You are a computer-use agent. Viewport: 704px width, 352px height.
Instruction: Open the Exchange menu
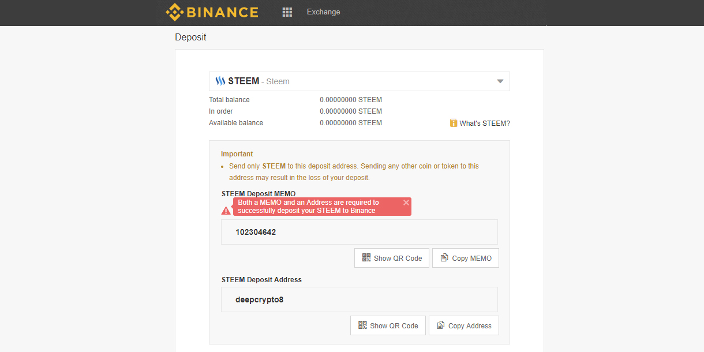coord(323,12)
